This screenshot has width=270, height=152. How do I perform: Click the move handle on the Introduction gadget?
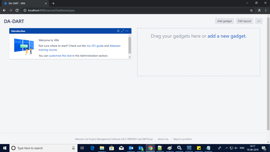(118, 31)
